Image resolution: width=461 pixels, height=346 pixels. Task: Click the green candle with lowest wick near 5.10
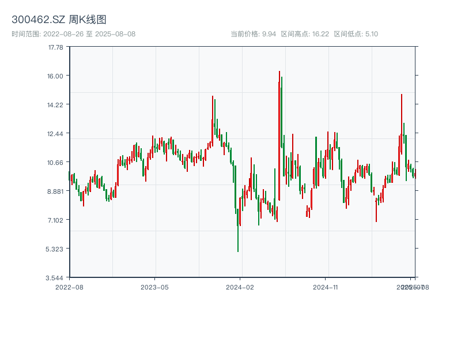(x=238, y=230)
